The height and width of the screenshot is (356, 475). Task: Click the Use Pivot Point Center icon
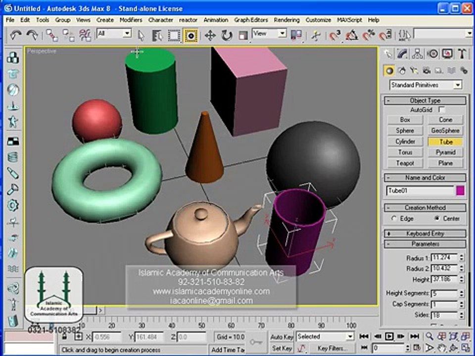[296, 36]
